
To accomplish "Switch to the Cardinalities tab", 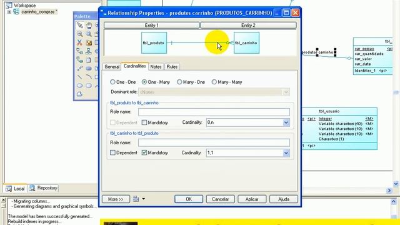I will pyautogui.click(x=135, y=66).
